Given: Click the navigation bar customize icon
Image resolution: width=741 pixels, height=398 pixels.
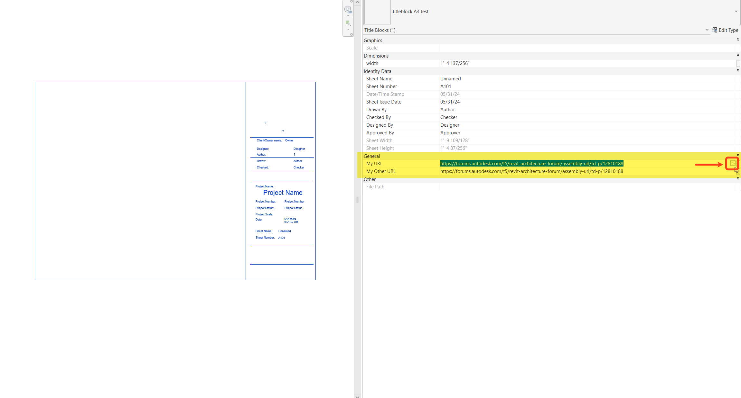Looking at the screenshot, I should [x=352, y=34].
